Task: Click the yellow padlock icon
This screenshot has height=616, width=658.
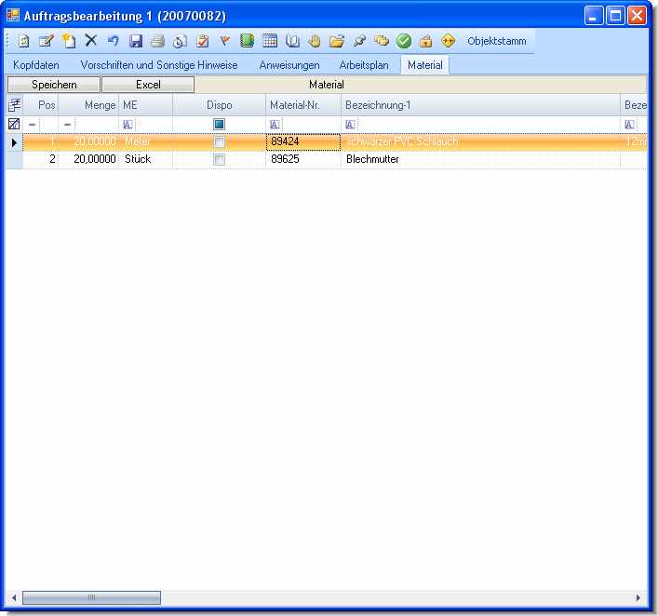Action: pyautogui.click(x=426, y=41)
